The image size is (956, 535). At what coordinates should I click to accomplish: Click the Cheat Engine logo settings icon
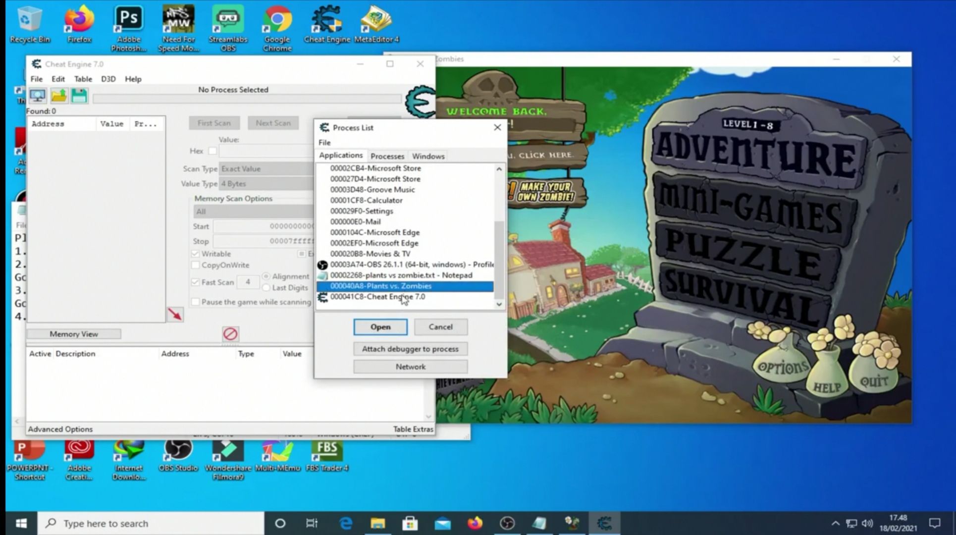coord(420,102)
